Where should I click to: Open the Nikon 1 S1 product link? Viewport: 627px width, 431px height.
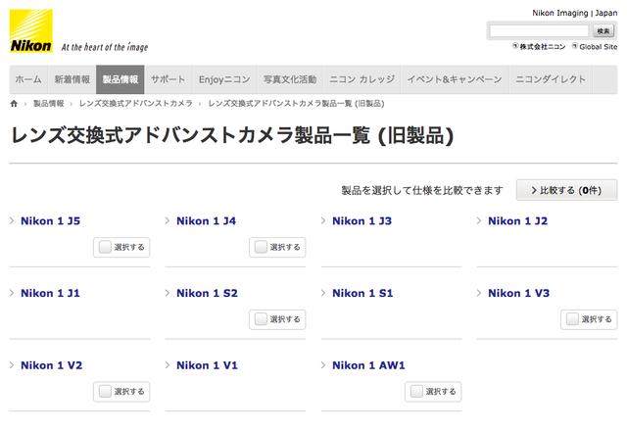(362, 293)
